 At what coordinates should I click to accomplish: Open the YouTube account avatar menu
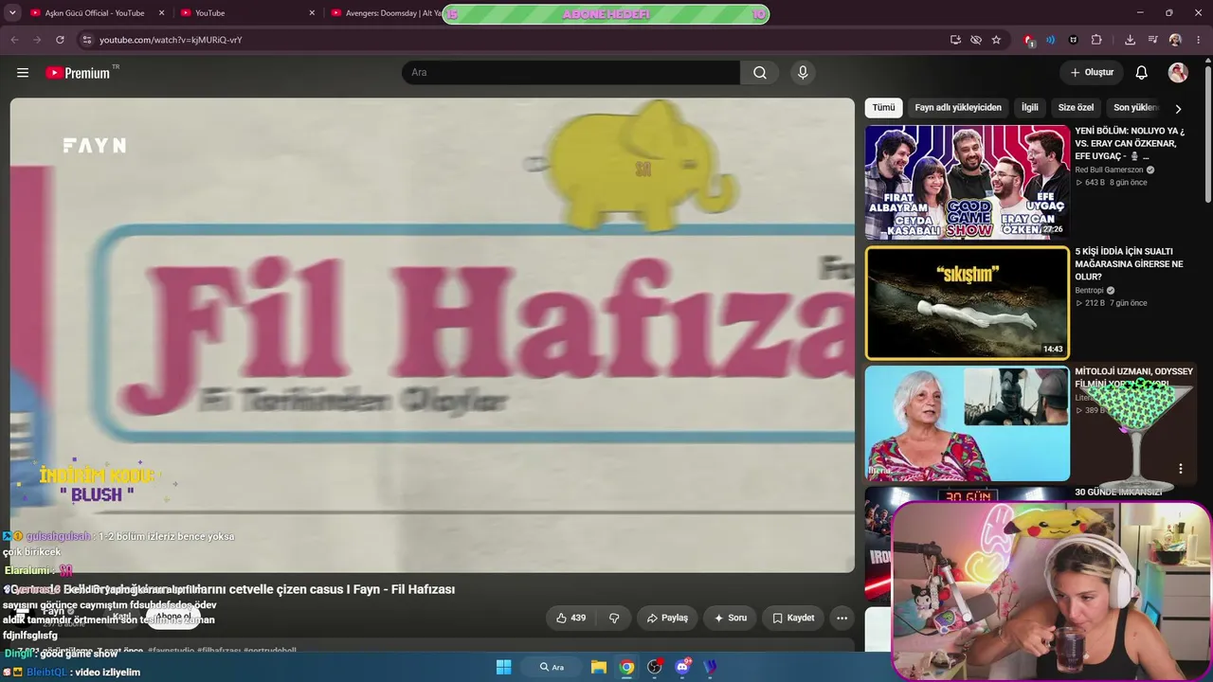[1178, 73]
